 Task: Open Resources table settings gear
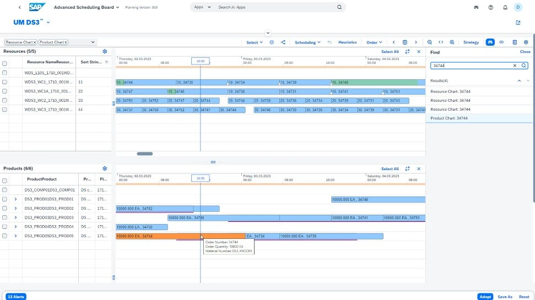[x=105, y=51]
